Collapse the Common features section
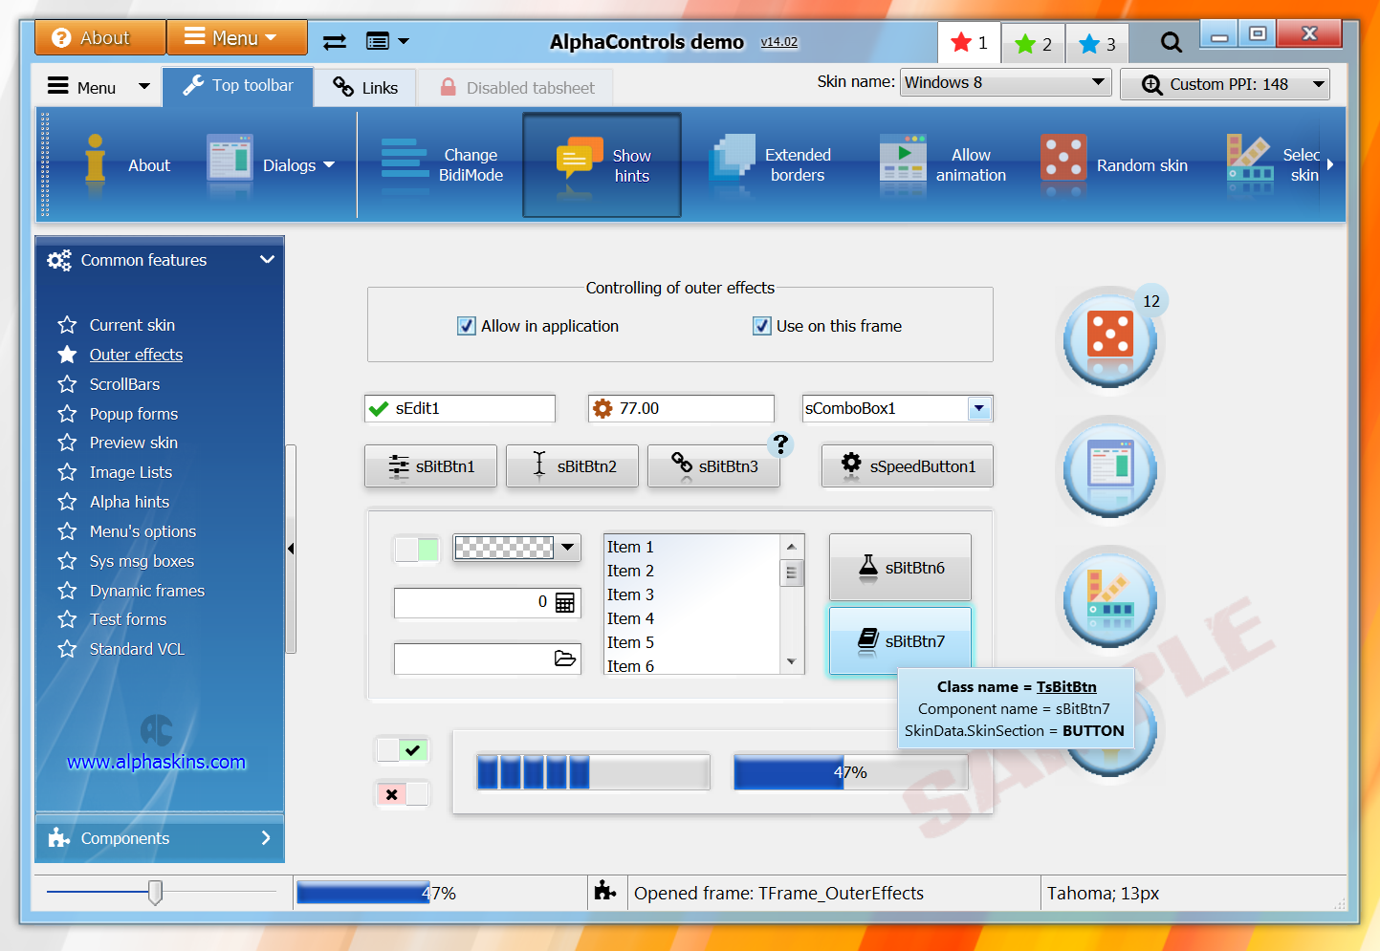1380x951 pixels. (267, 260)
